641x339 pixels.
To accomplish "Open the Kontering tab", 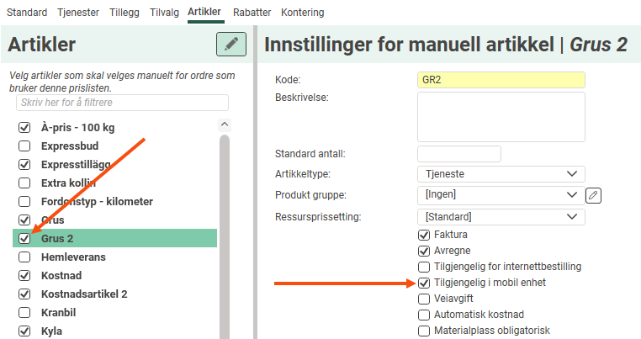I will (303, 13).
